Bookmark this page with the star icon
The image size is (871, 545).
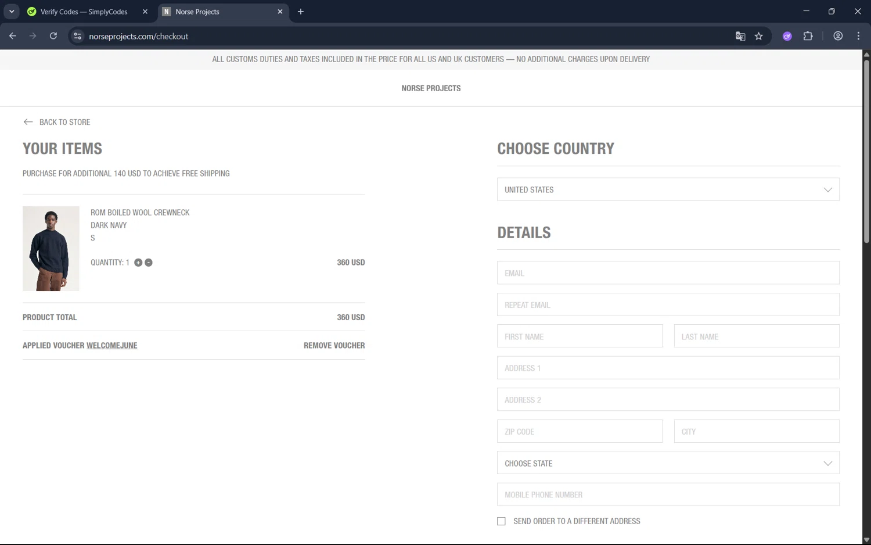[759, 36]
